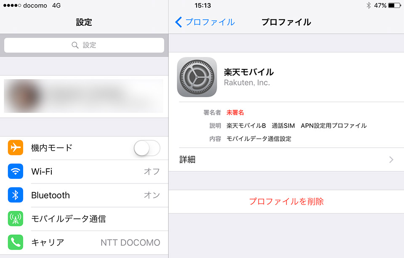Viewport: 404px width, 258px height.
Task: Open モバイルデータ通信 settings
Action: [84, 219]
